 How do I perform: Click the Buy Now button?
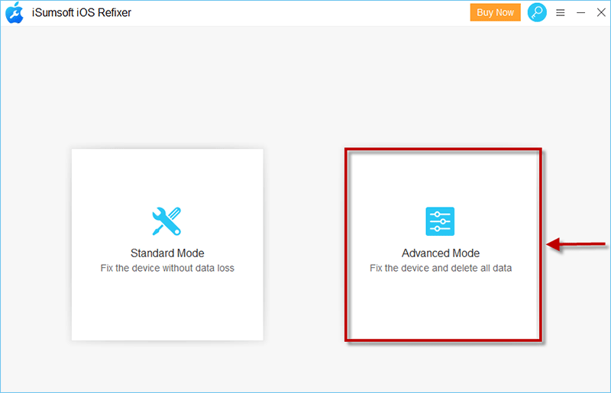495,12
